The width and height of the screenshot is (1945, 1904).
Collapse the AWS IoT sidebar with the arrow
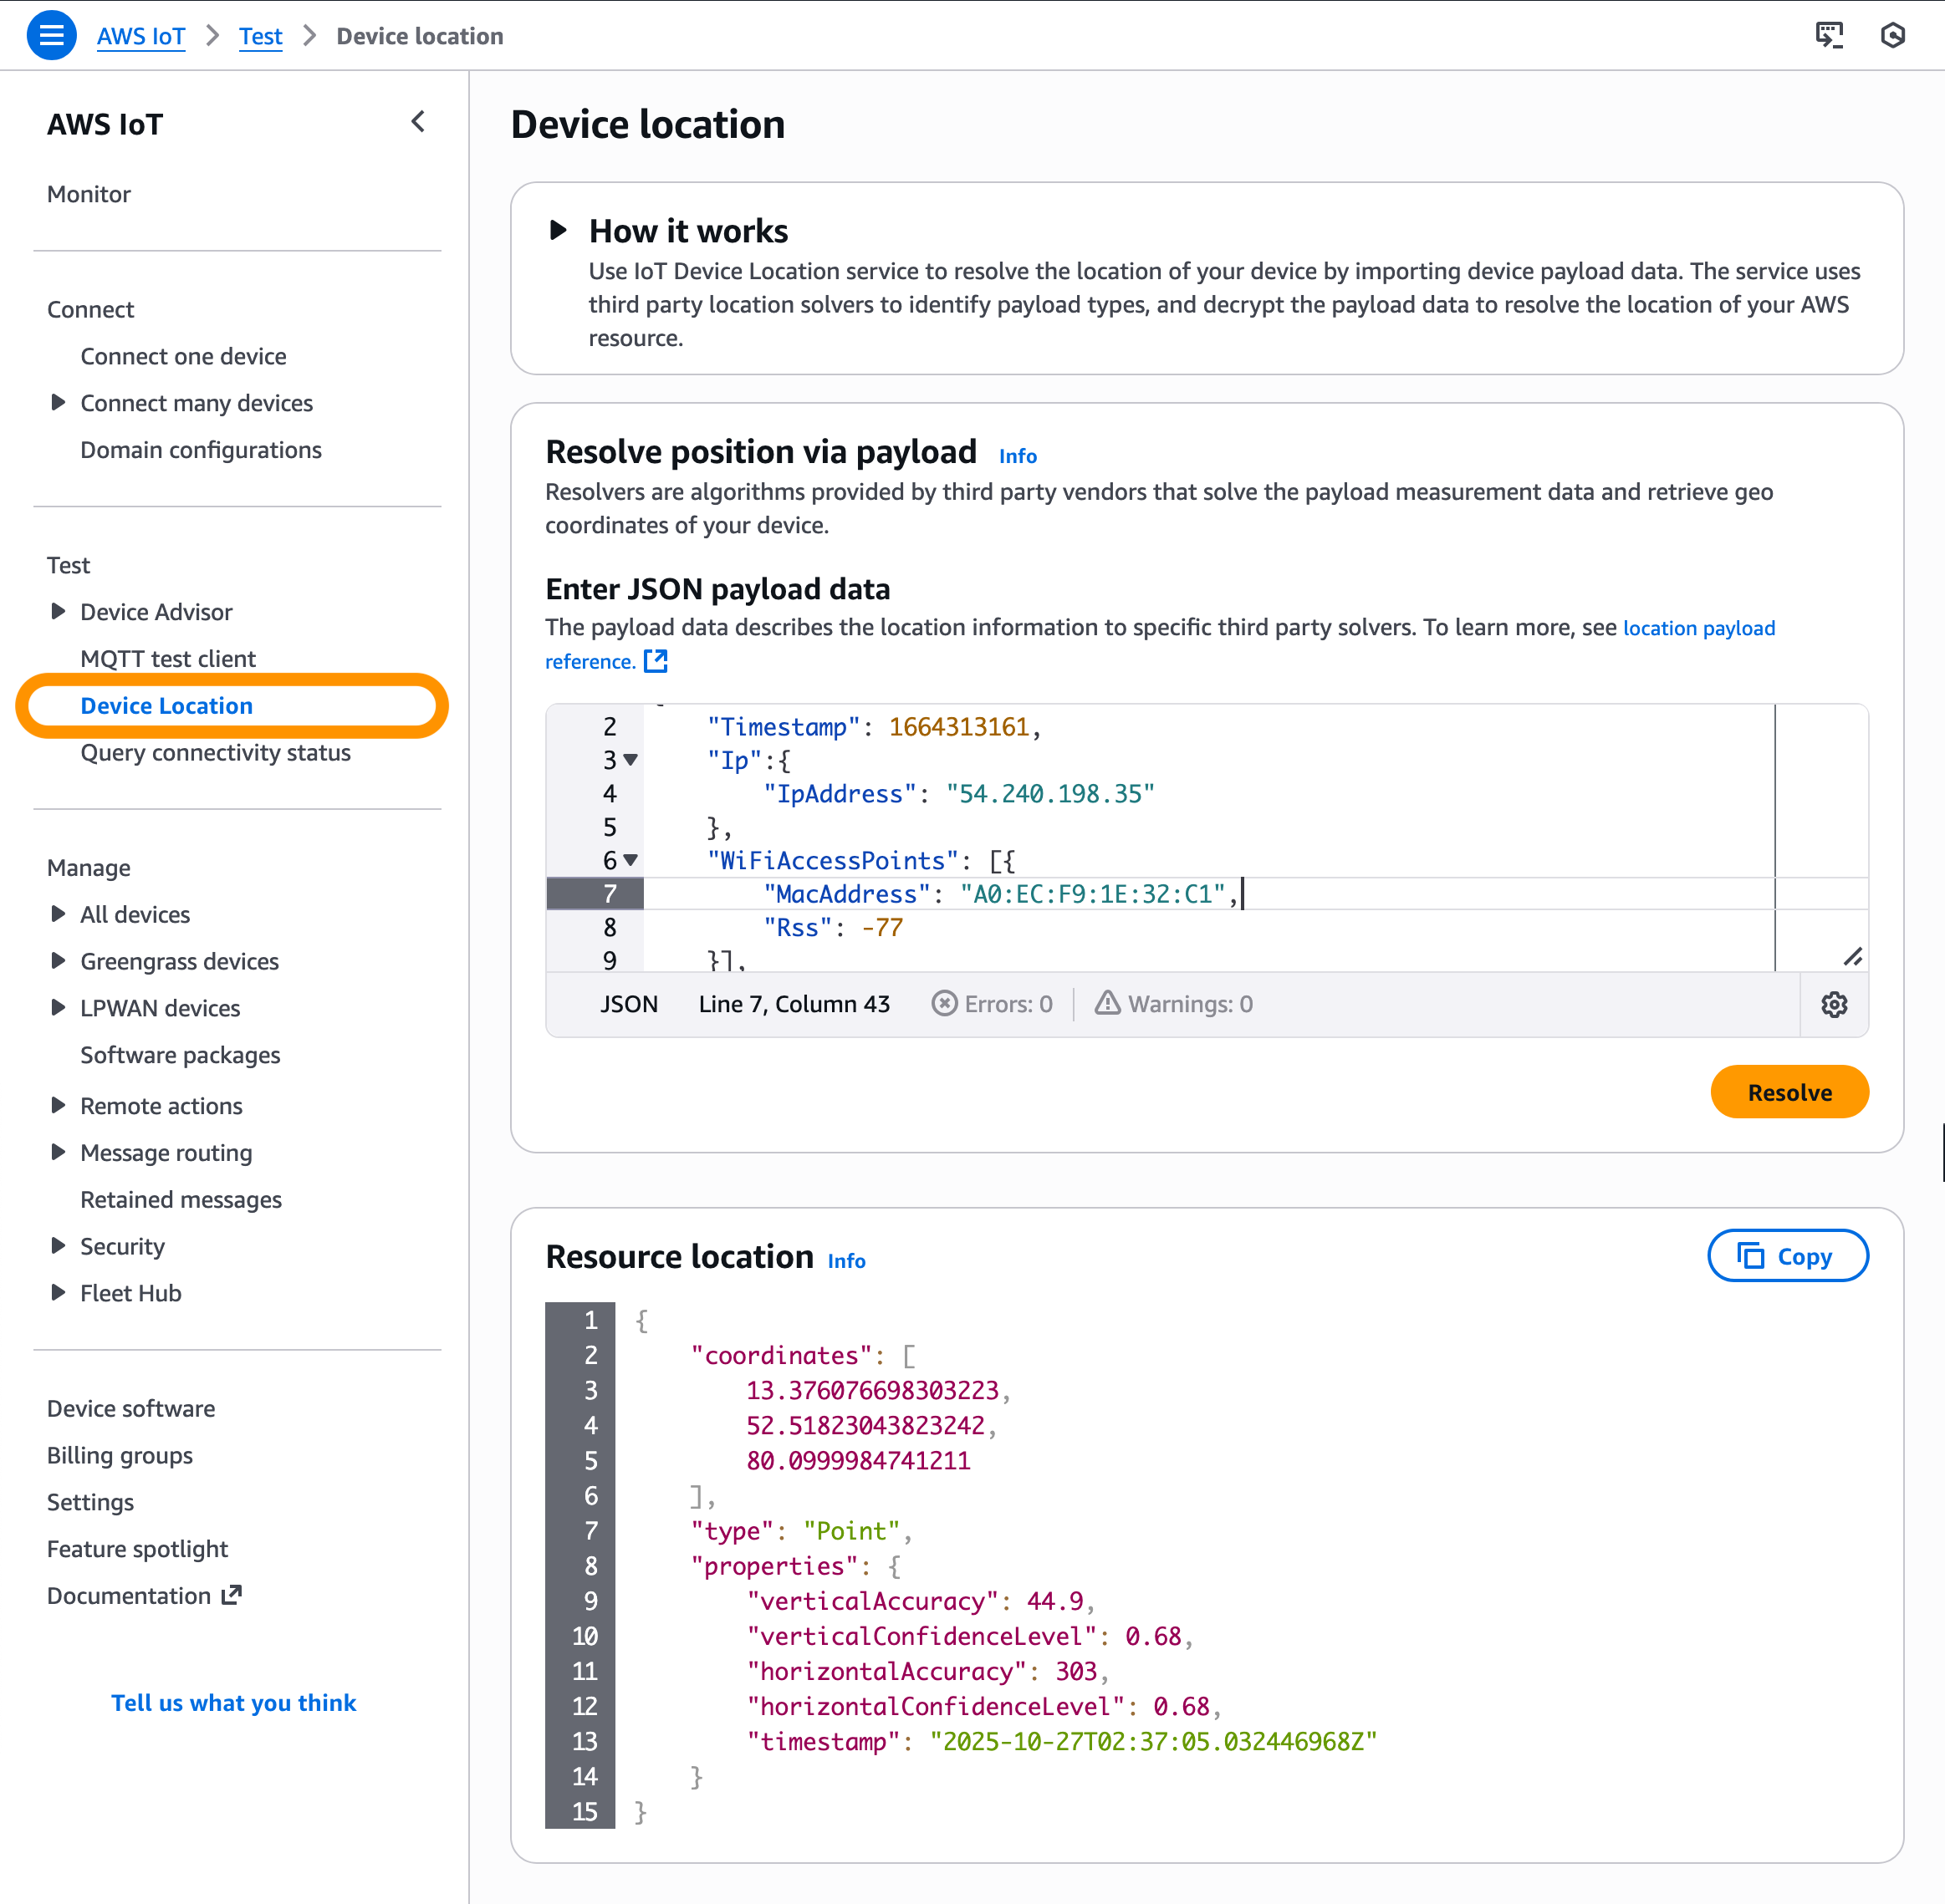click(418, 122)
